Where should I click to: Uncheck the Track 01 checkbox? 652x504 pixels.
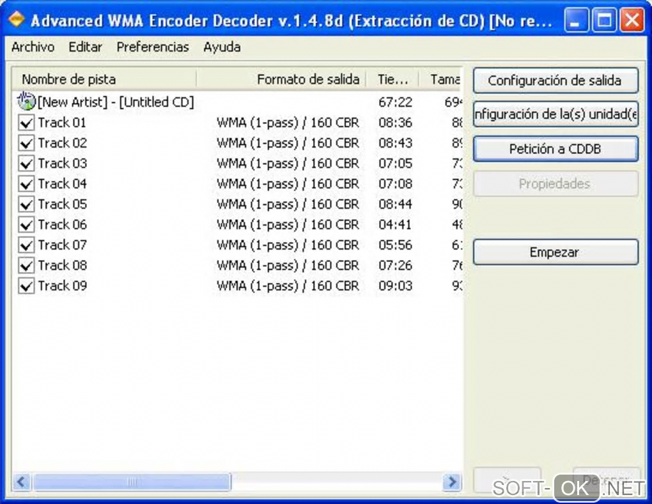tap(26, 123)
